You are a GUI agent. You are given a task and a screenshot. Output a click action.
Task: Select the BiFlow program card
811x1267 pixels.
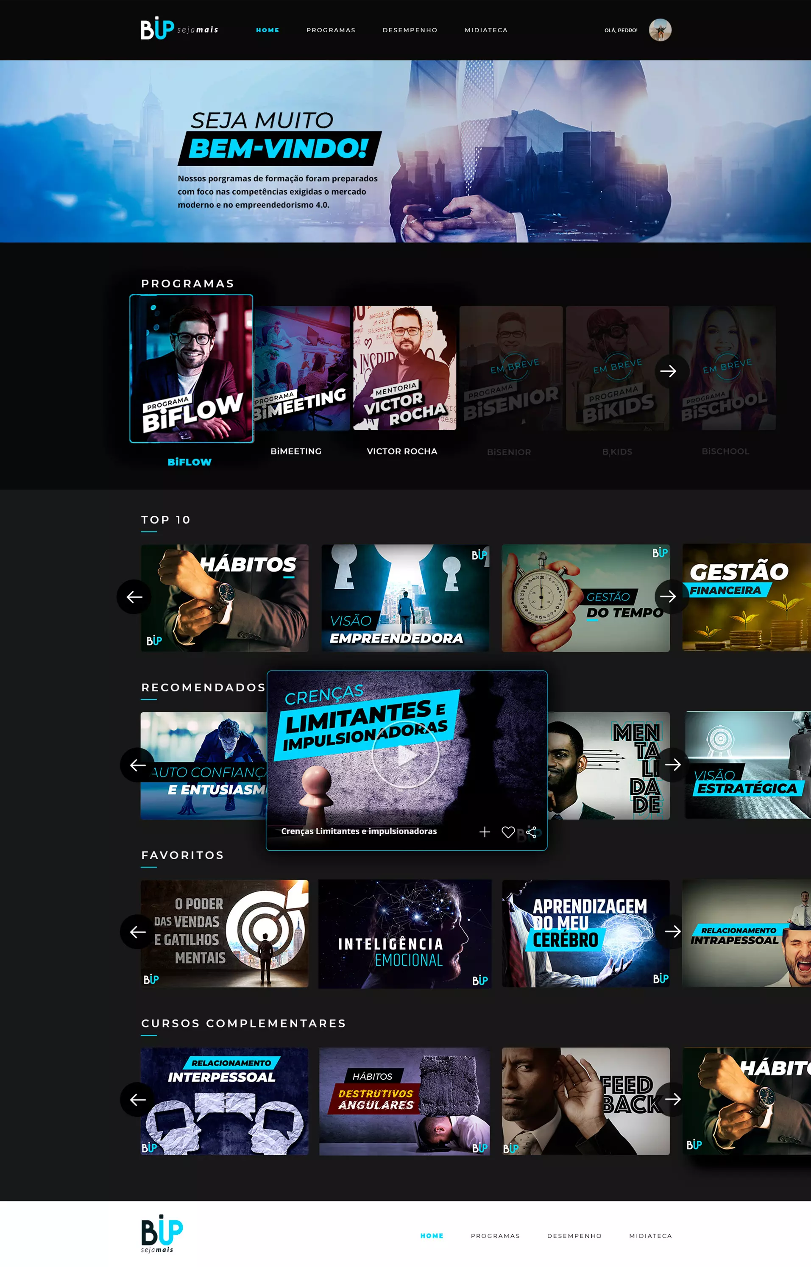click(x=191, y=369)
